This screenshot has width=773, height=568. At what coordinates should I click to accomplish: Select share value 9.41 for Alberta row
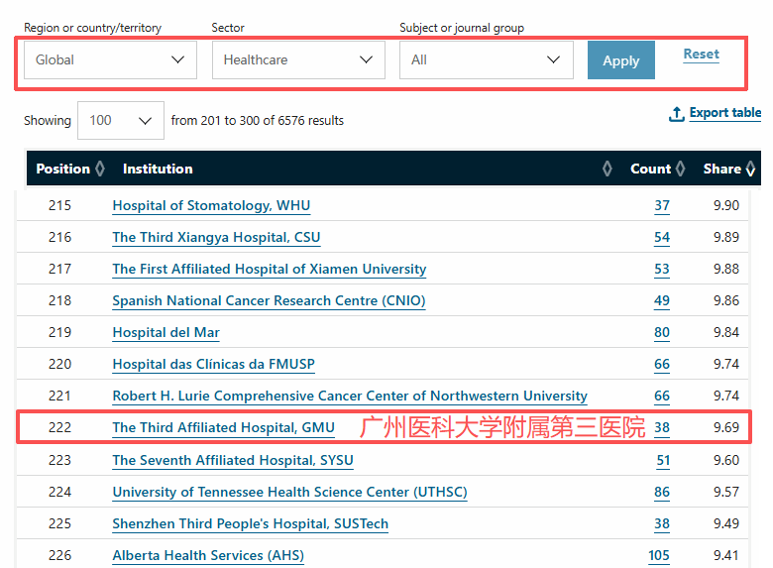(x=725, y=556)
